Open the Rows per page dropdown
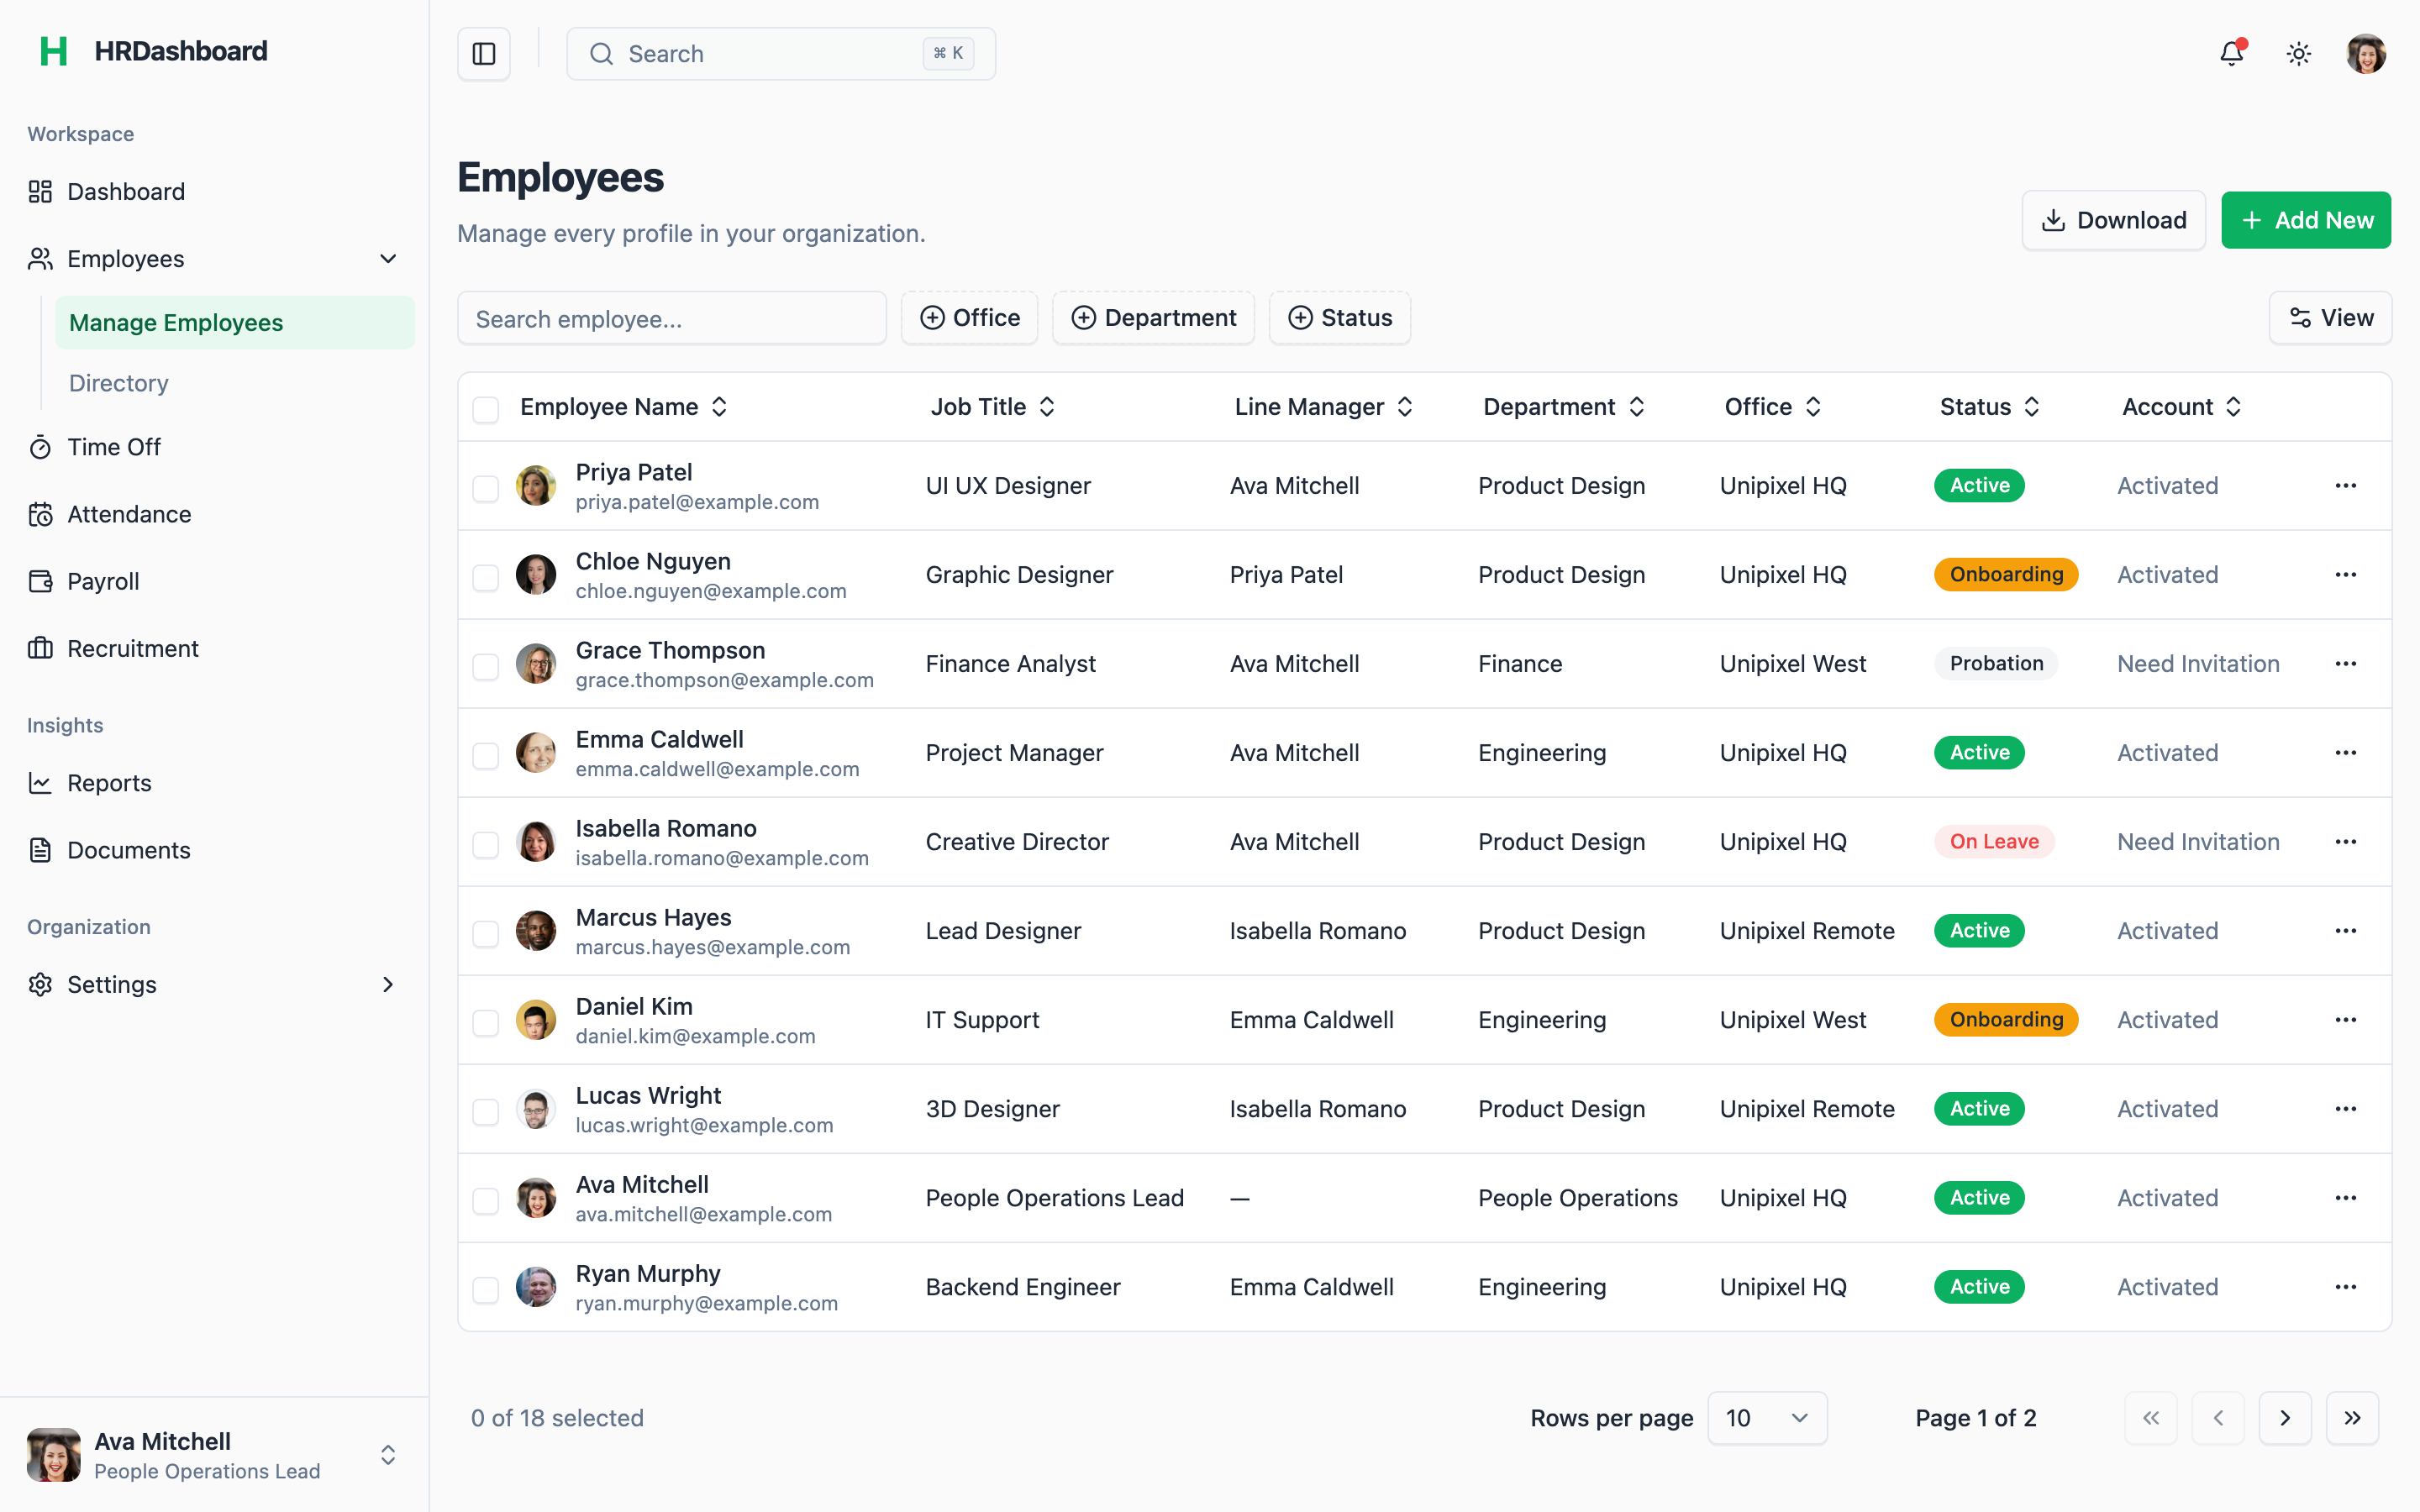 pyautogui.click(x=1767, y=1418)
